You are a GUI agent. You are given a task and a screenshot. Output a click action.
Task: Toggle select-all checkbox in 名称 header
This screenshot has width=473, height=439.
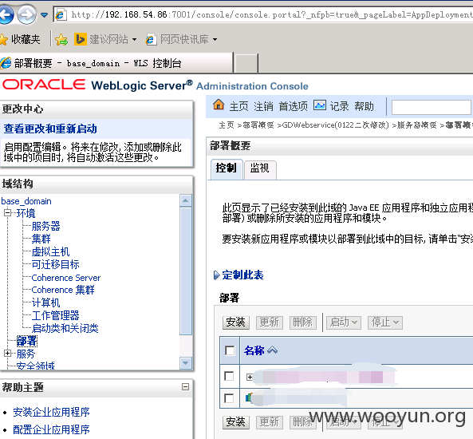tap(230, 350)
